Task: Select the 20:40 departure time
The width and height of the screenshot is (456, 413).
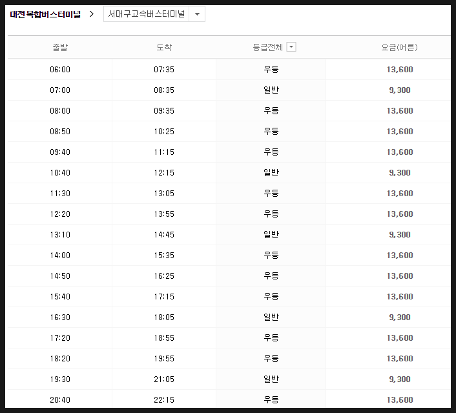Action: [60, 399]
